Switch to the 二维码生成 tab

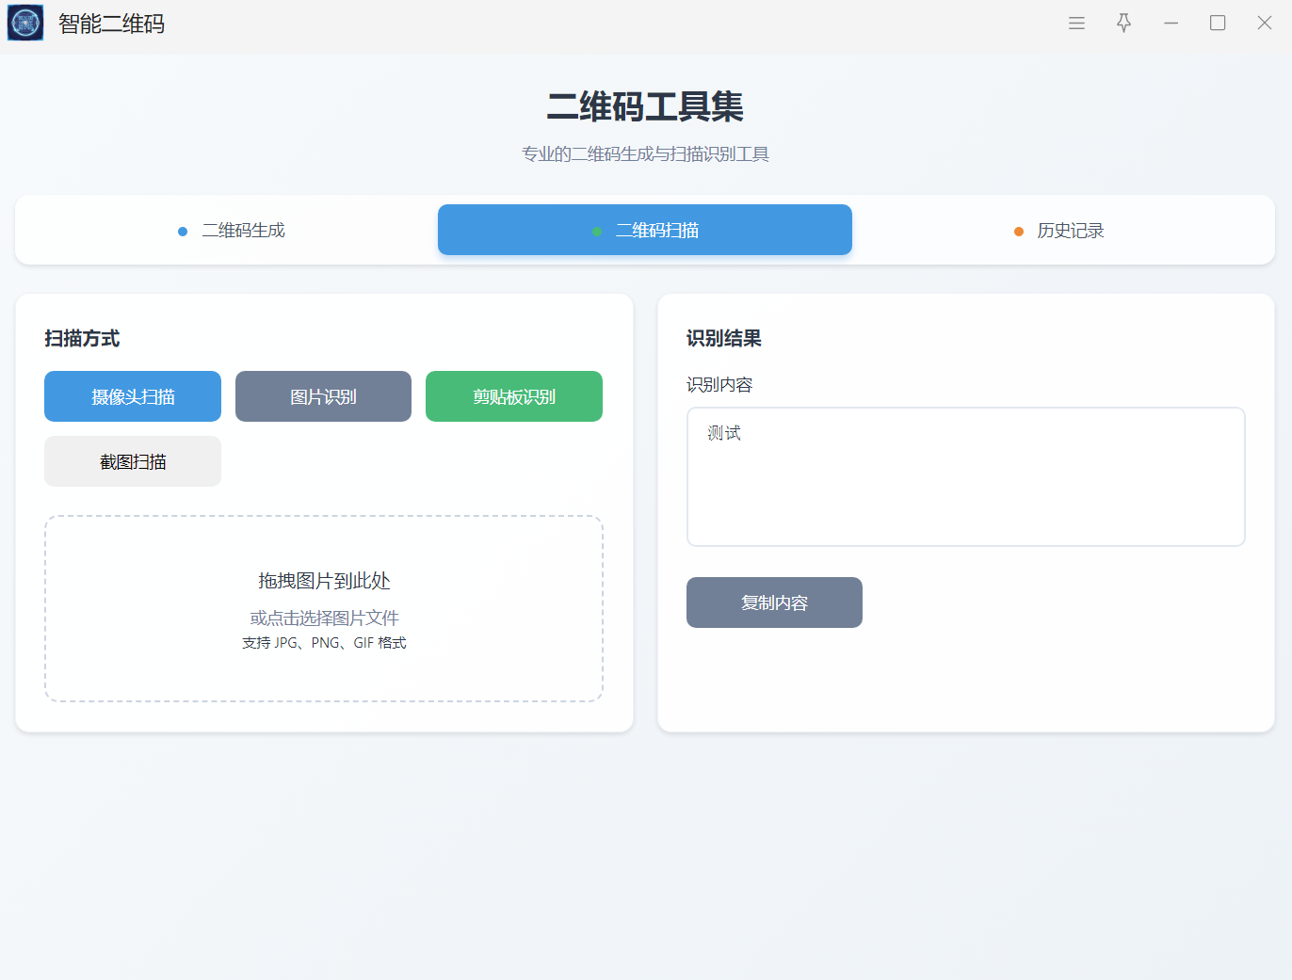[231, 231]
